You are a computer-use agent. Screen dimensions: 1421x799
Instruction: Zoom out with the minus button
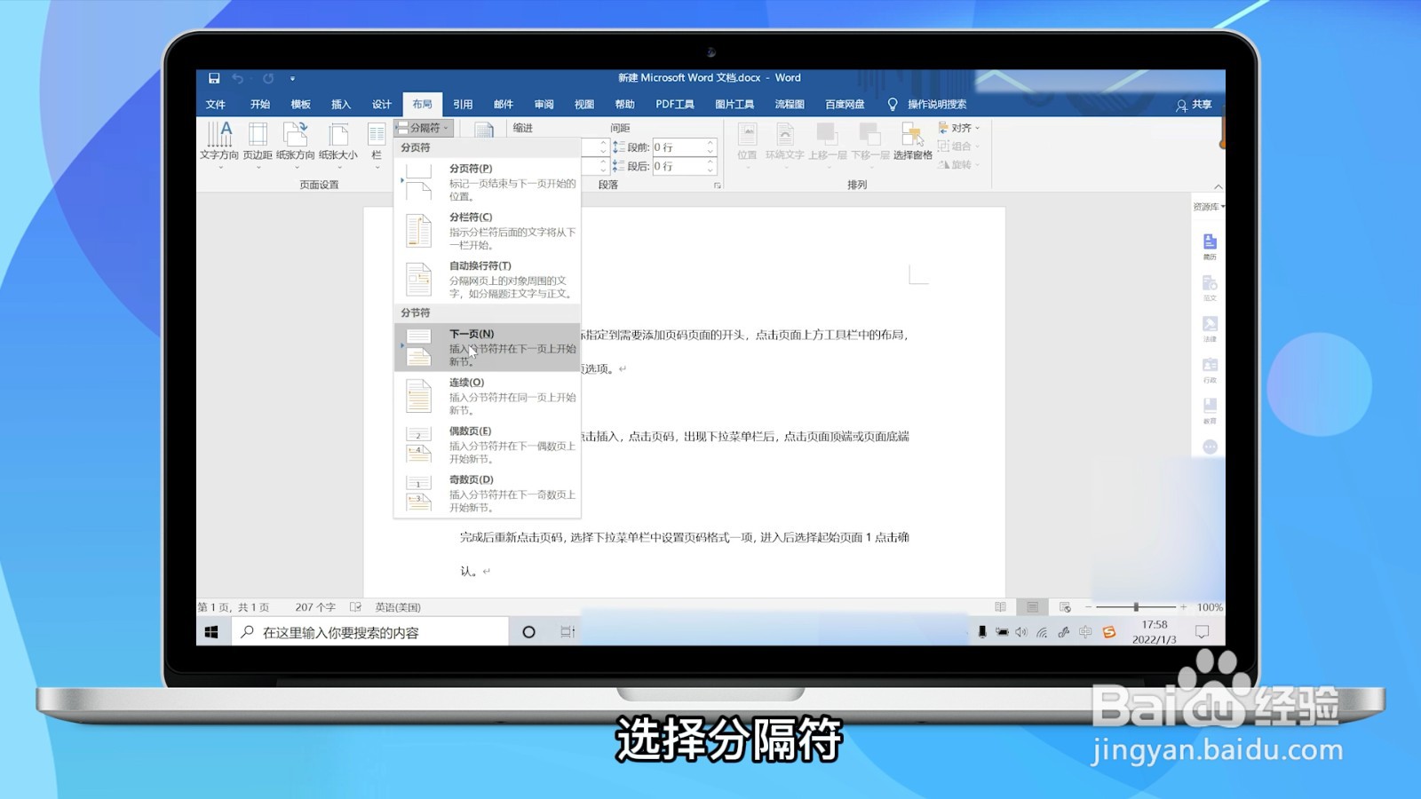[1088, 607]
